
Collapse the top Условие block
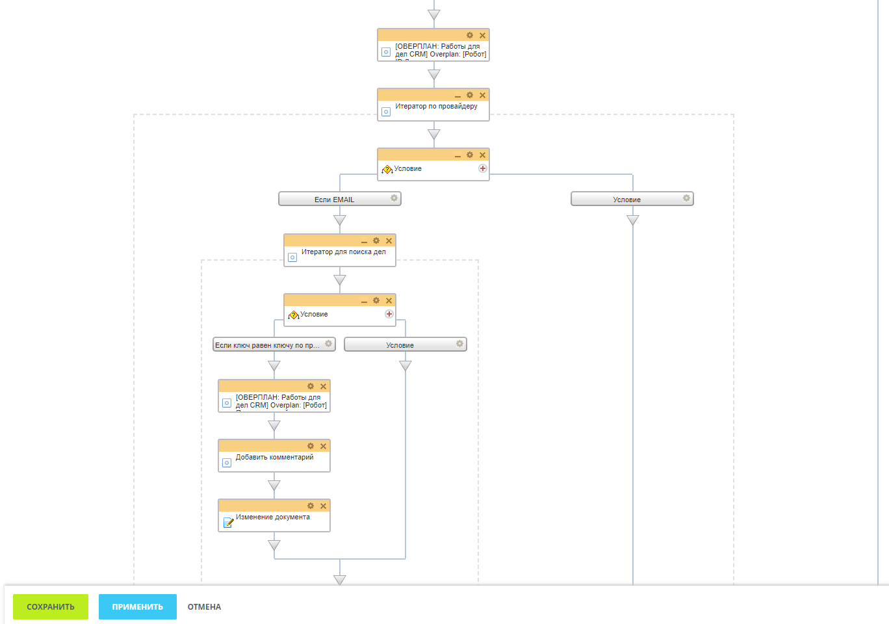click(x=457, y=155)
